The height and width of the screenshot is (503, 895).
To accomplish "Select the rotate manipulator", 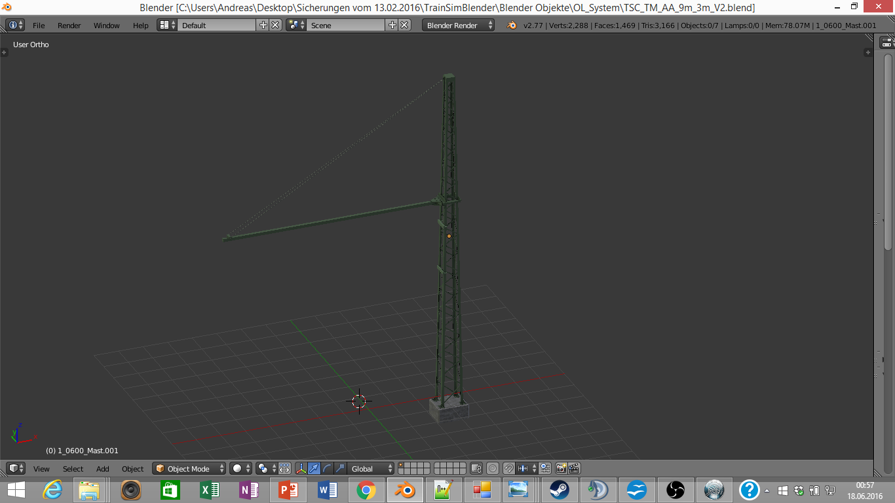I will pyautogui.click(x=328, y=468).
